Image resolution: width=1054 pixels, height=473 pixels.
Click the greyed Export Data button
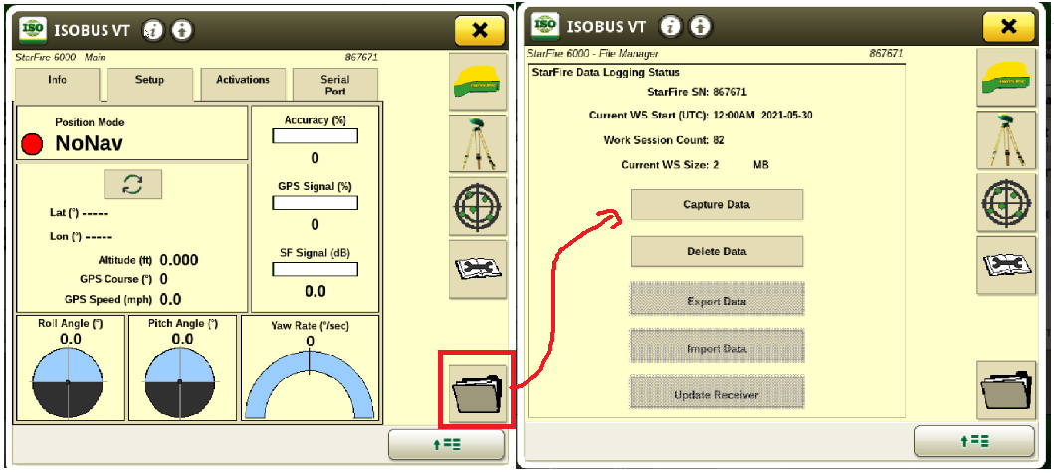tap(717, 300)
